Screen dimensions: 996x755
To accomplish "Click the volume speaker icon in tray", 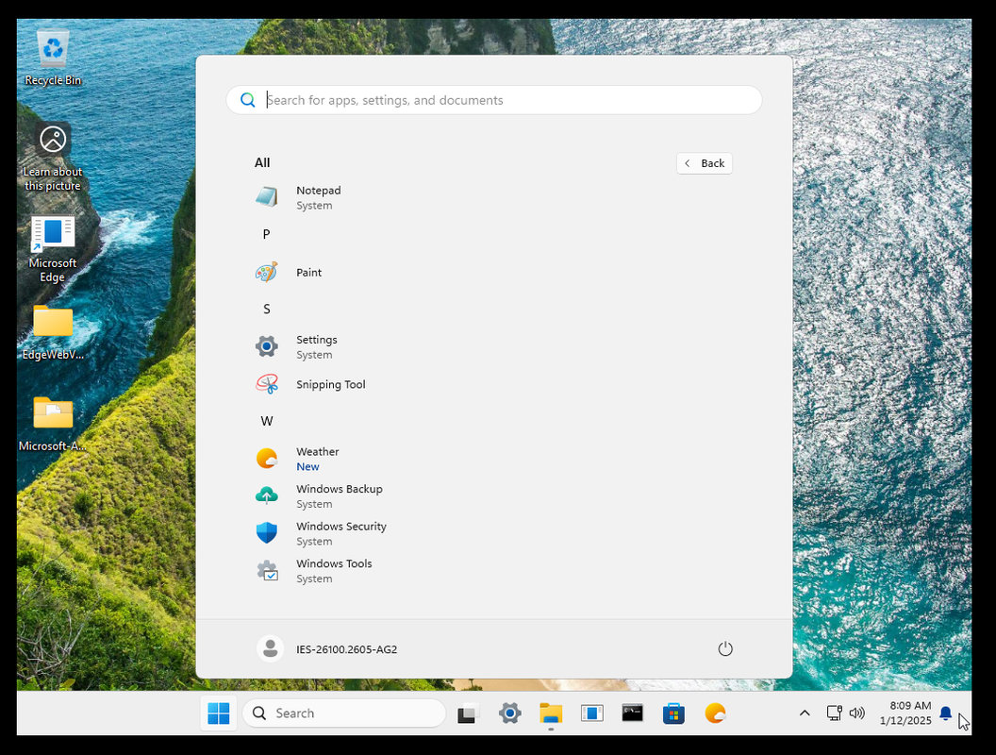I will [857, 713].
